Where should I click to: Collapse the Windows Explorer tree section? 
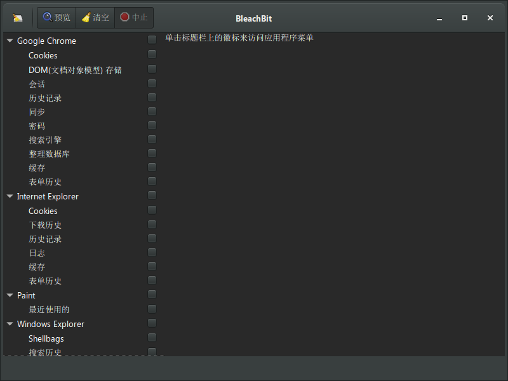click(x=10, y=324)
